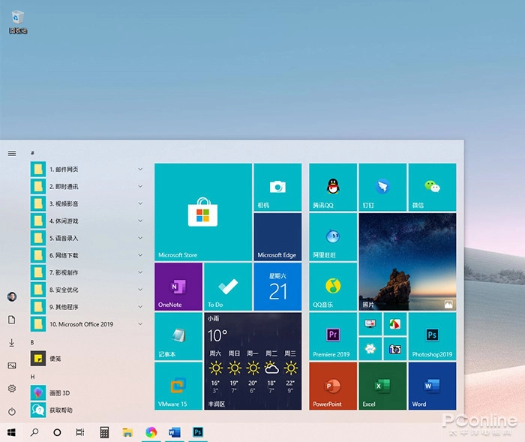Expand the 6. 网络下载 folder chevron
This screenshot has width=525, height=442.
(x=140, y=255)
